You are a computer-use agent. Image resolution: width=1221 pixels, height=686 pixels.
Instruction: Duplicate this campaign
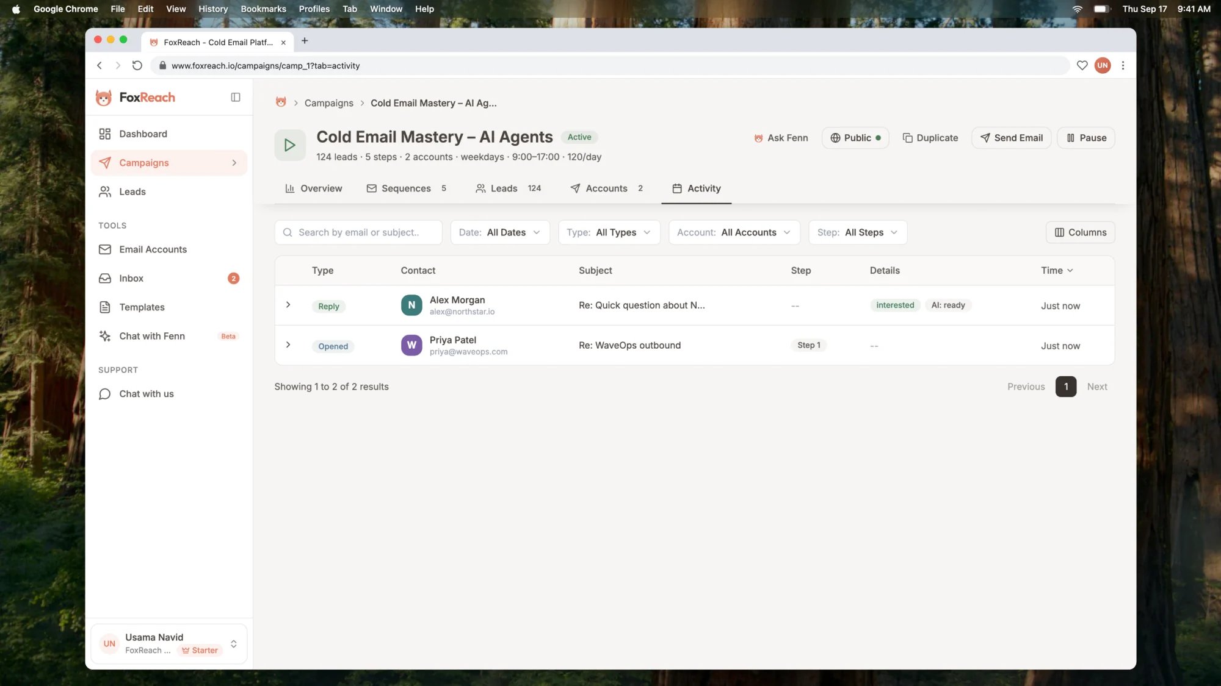click(930, 138)
